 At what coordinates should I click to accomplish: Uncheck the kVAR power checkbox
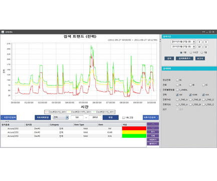tap(190, 95)
